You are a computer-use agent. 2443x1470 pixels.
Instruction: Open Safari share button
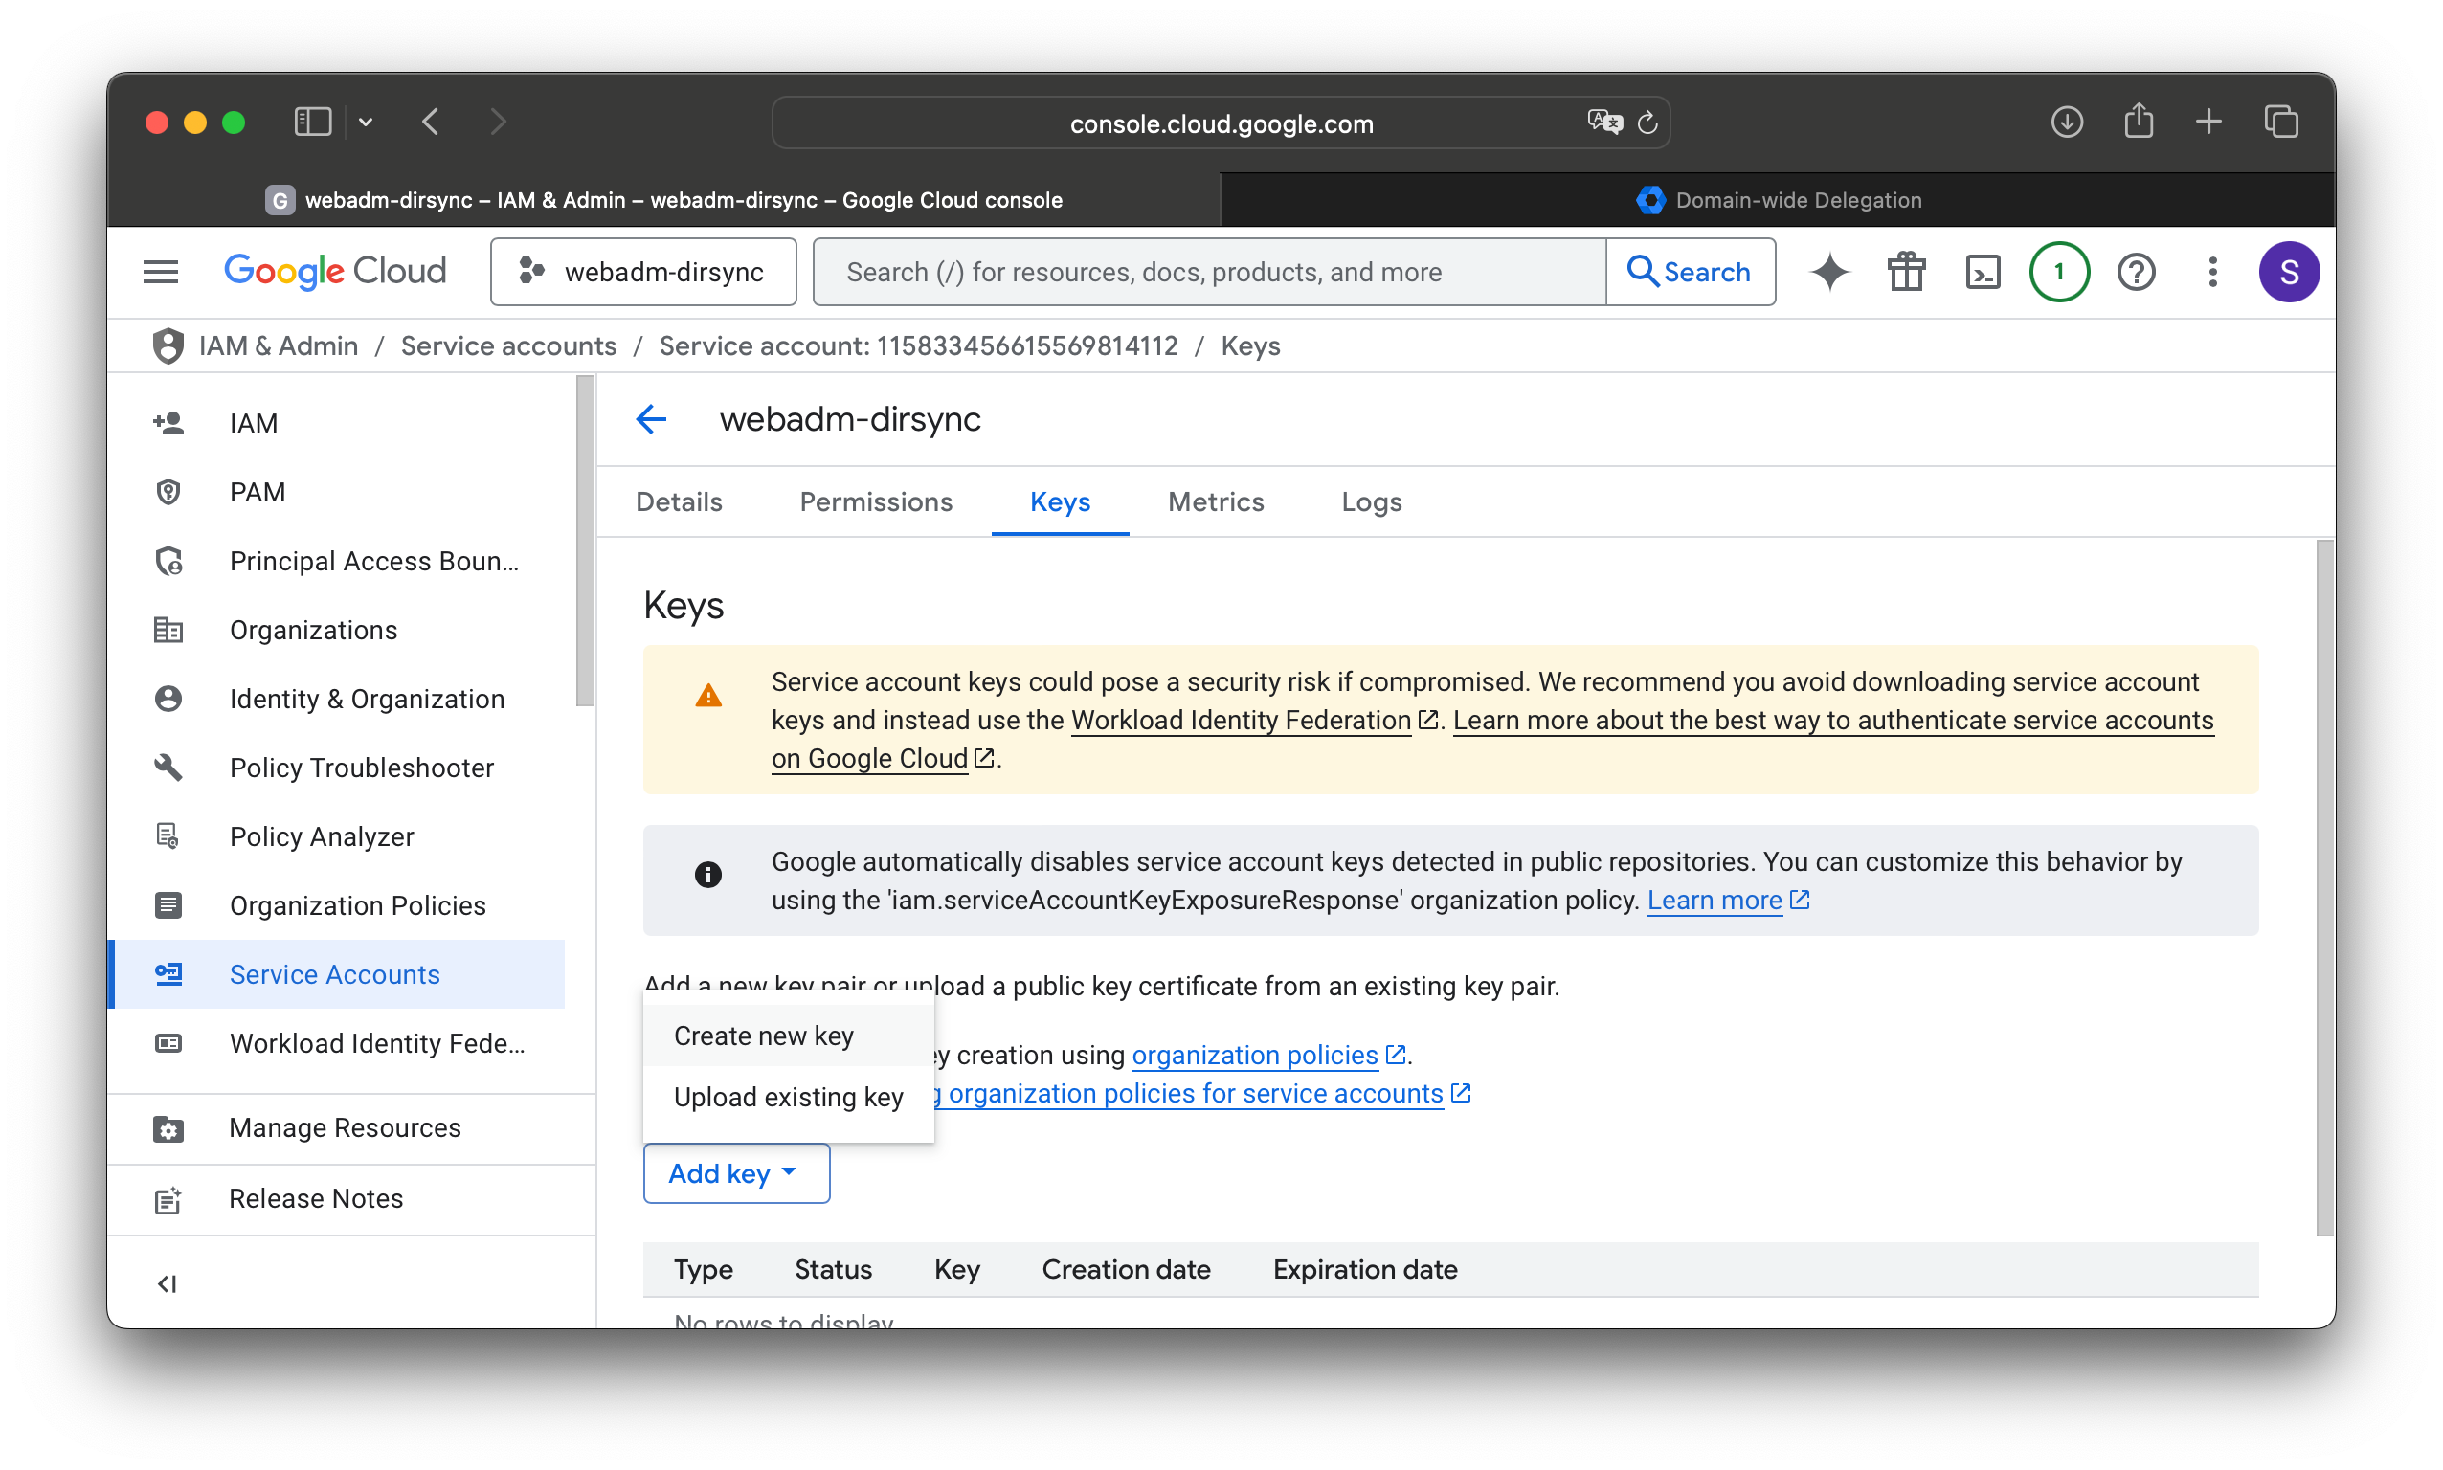2138,121
